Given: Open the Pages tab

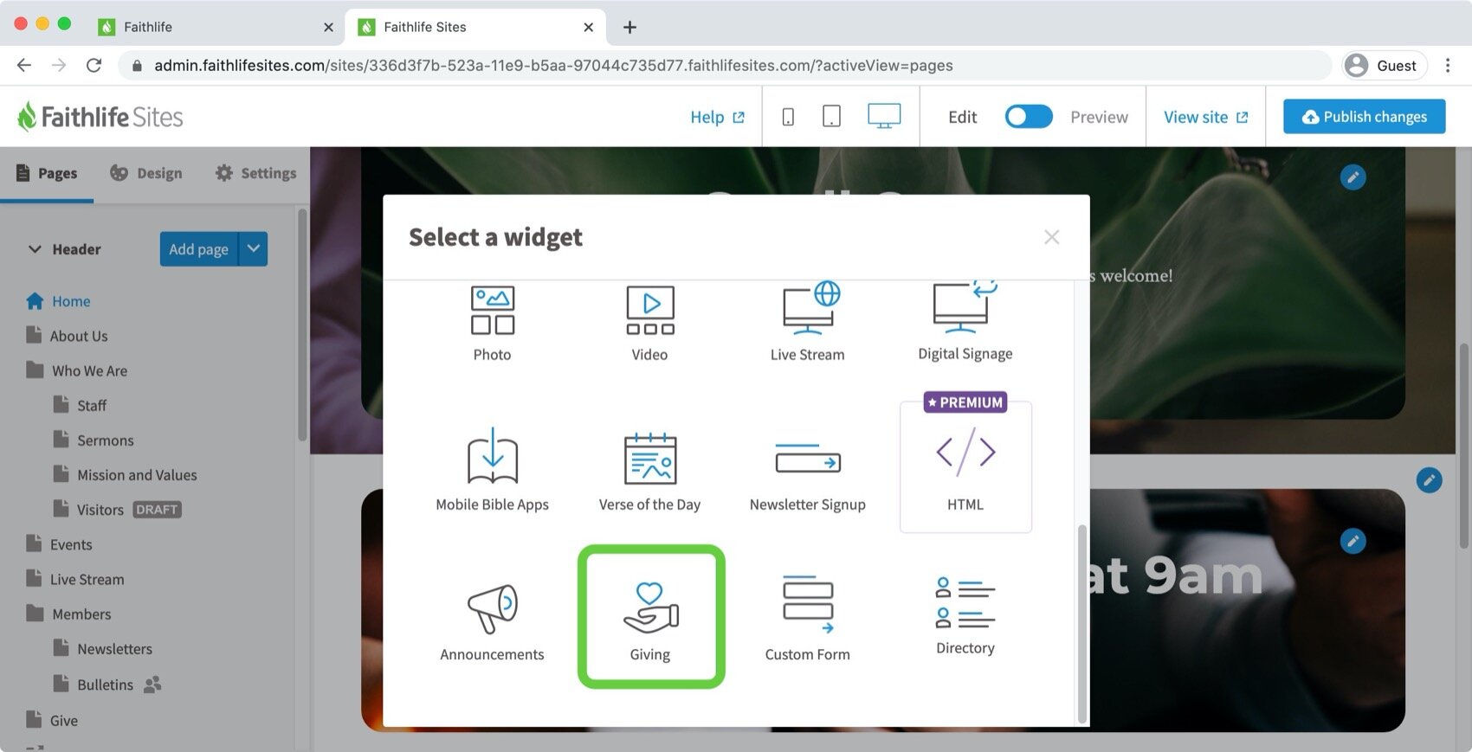Looking at the screenshot, I should pos(47,173).
